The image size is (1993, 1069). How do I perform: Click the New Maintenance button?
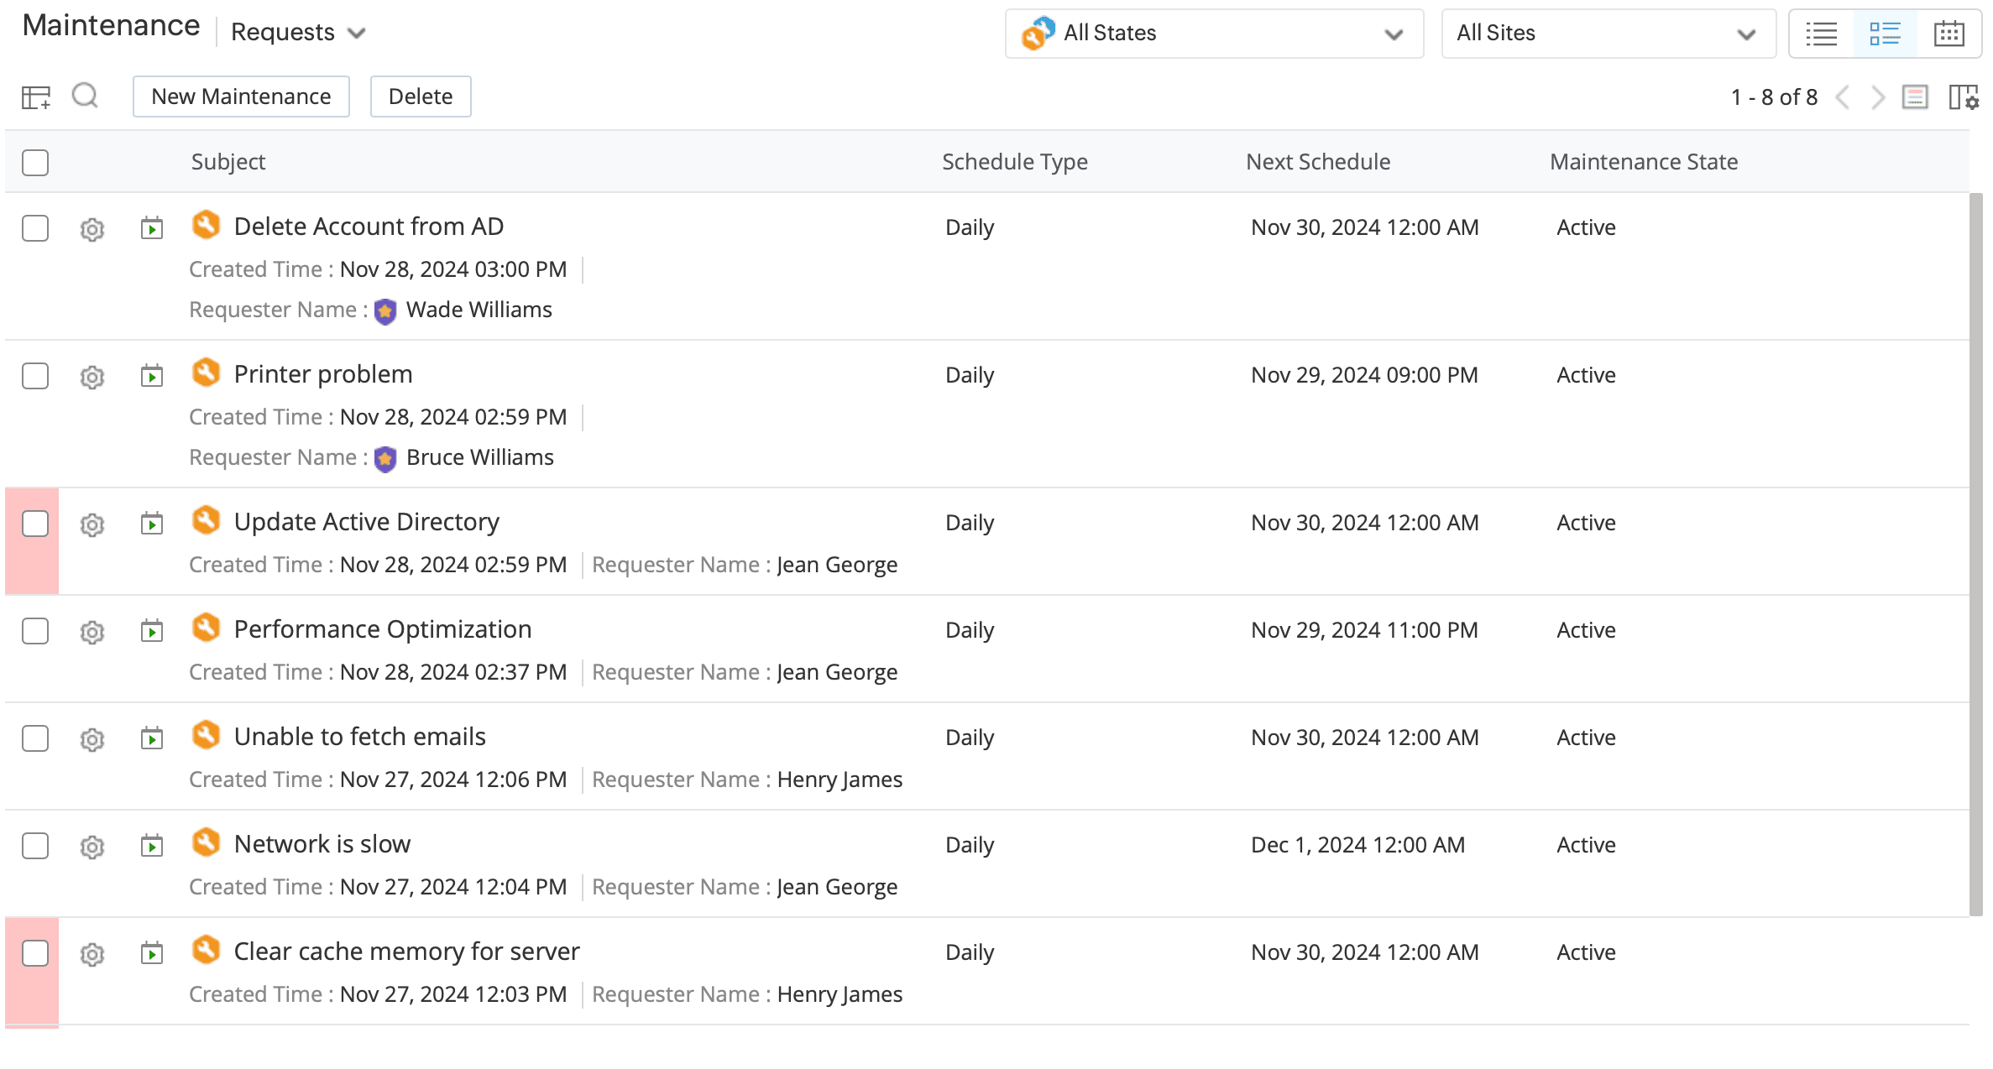[x=241, y=96]
